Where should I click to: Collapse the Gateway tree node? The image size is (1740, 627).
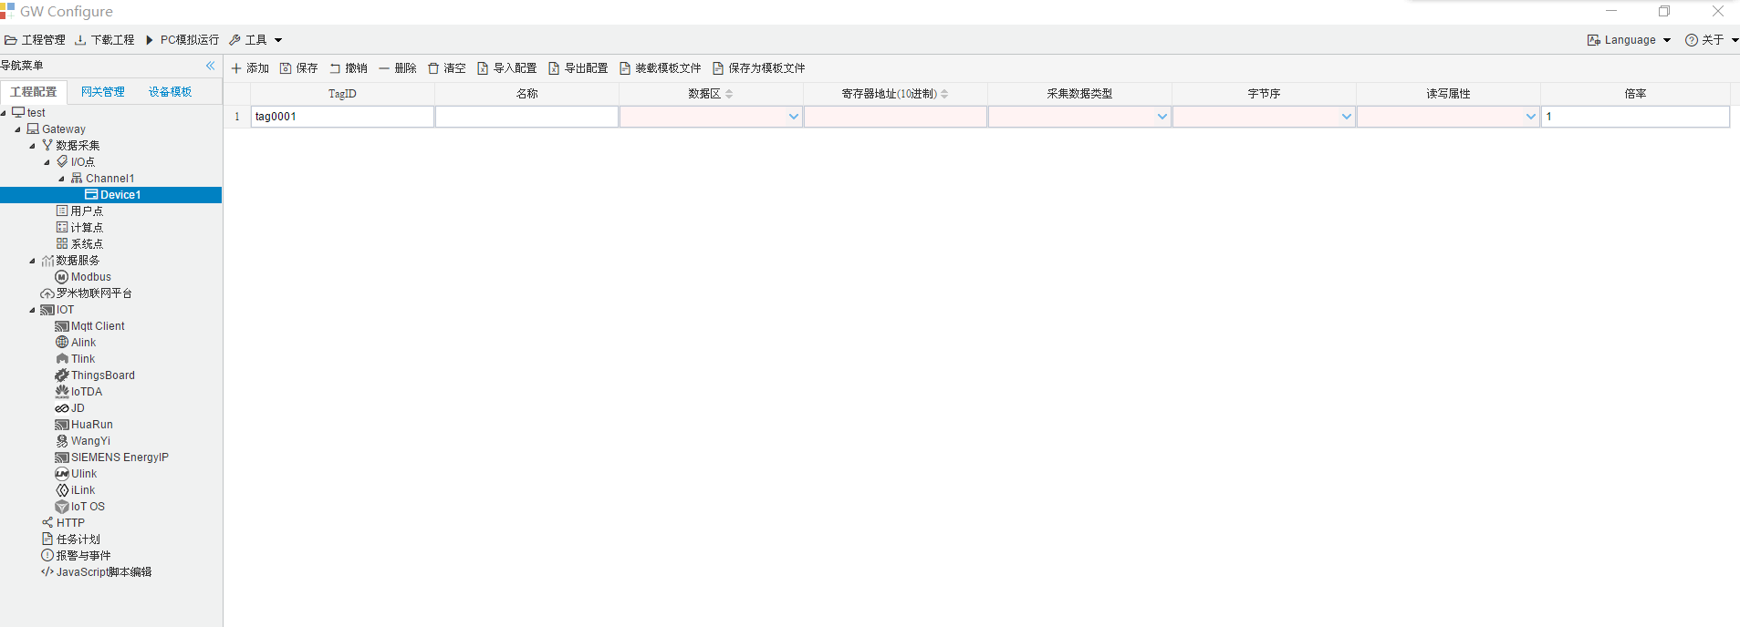coord(17,129)
